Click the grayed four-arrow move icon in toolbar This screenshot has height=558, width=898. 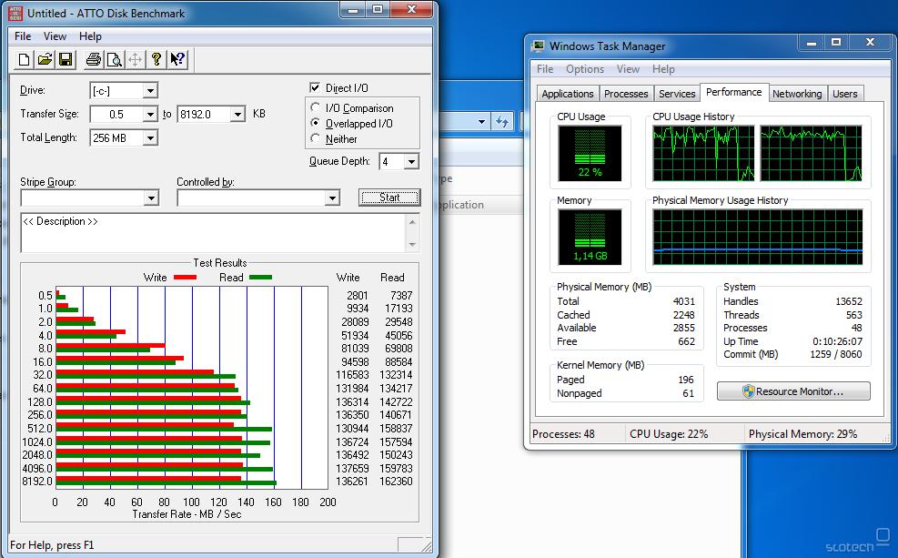tap(136, 59)
